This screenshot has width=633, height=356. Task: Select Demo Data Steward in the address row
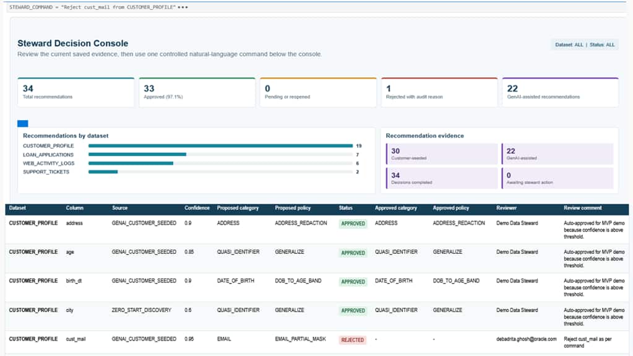pyautogui.click(x=517, y=223)
